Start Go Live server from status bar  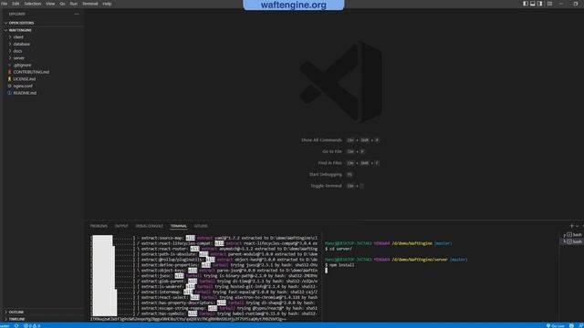(556, 326)
